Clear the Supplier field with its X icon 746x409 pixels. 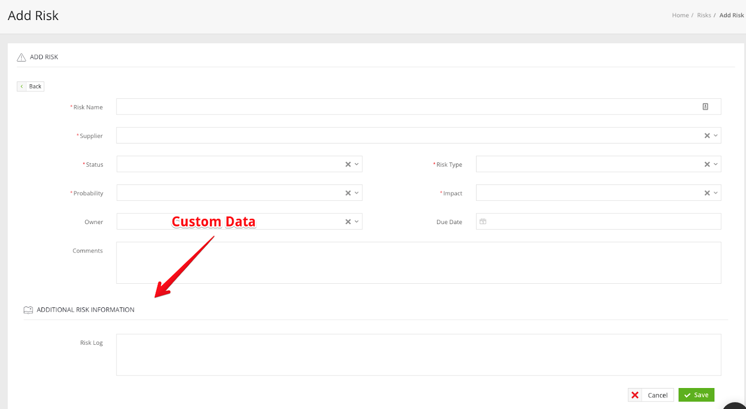point(707,136)
